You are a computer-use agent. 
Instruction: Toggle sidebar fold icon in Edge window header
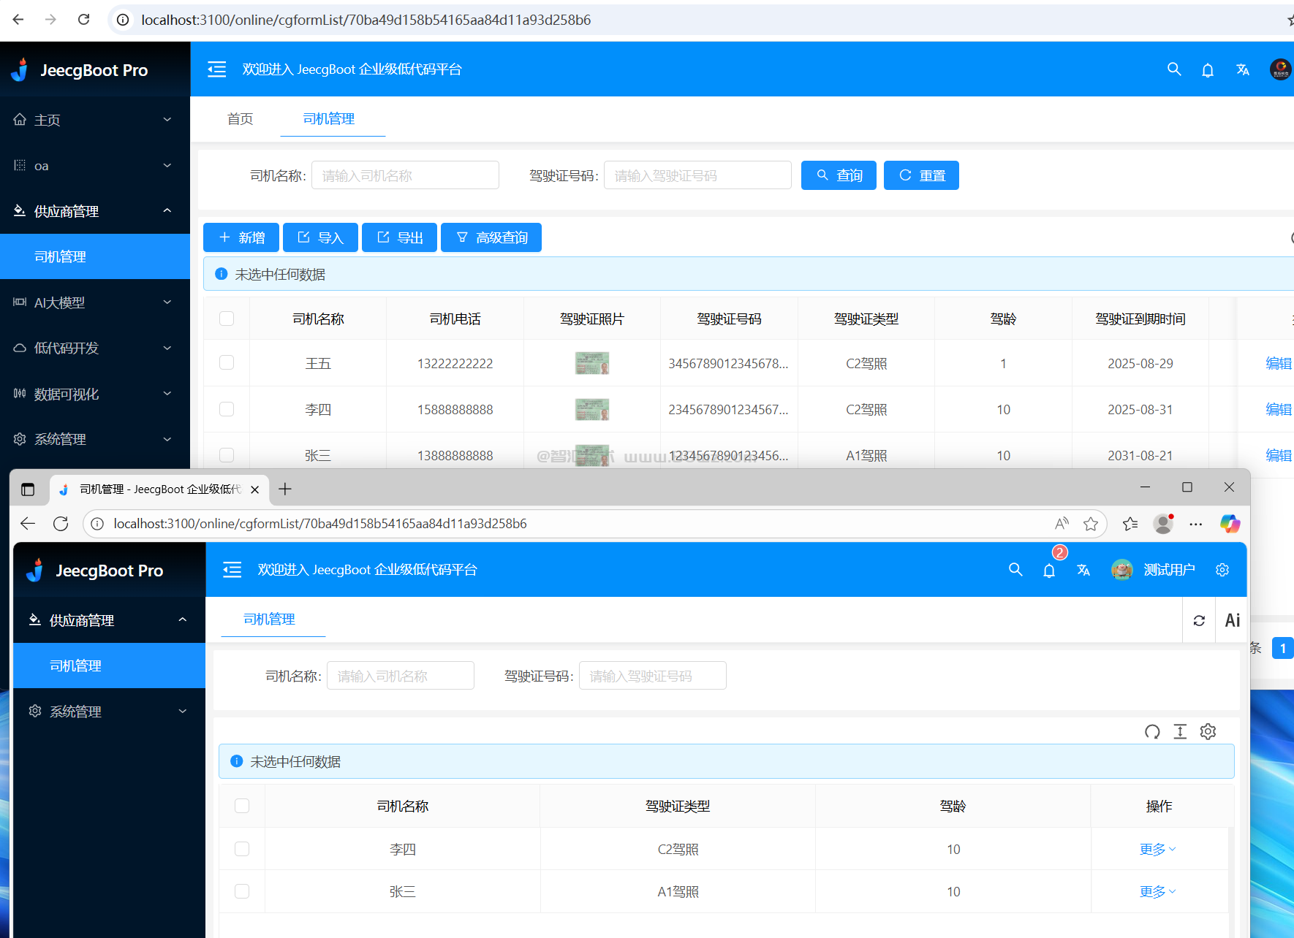232,570
